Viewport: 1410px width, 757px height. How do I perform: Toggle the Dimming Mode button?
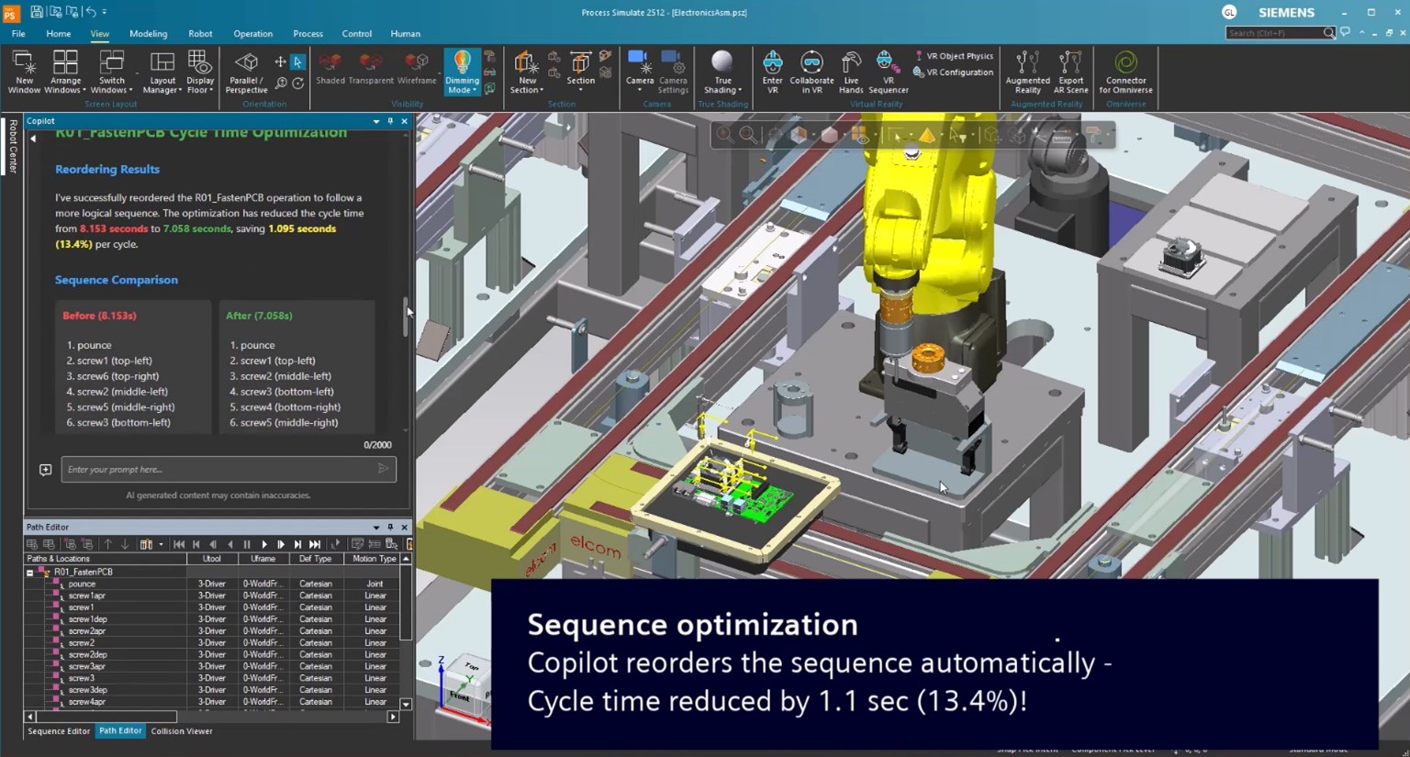(x=462, y=64)
